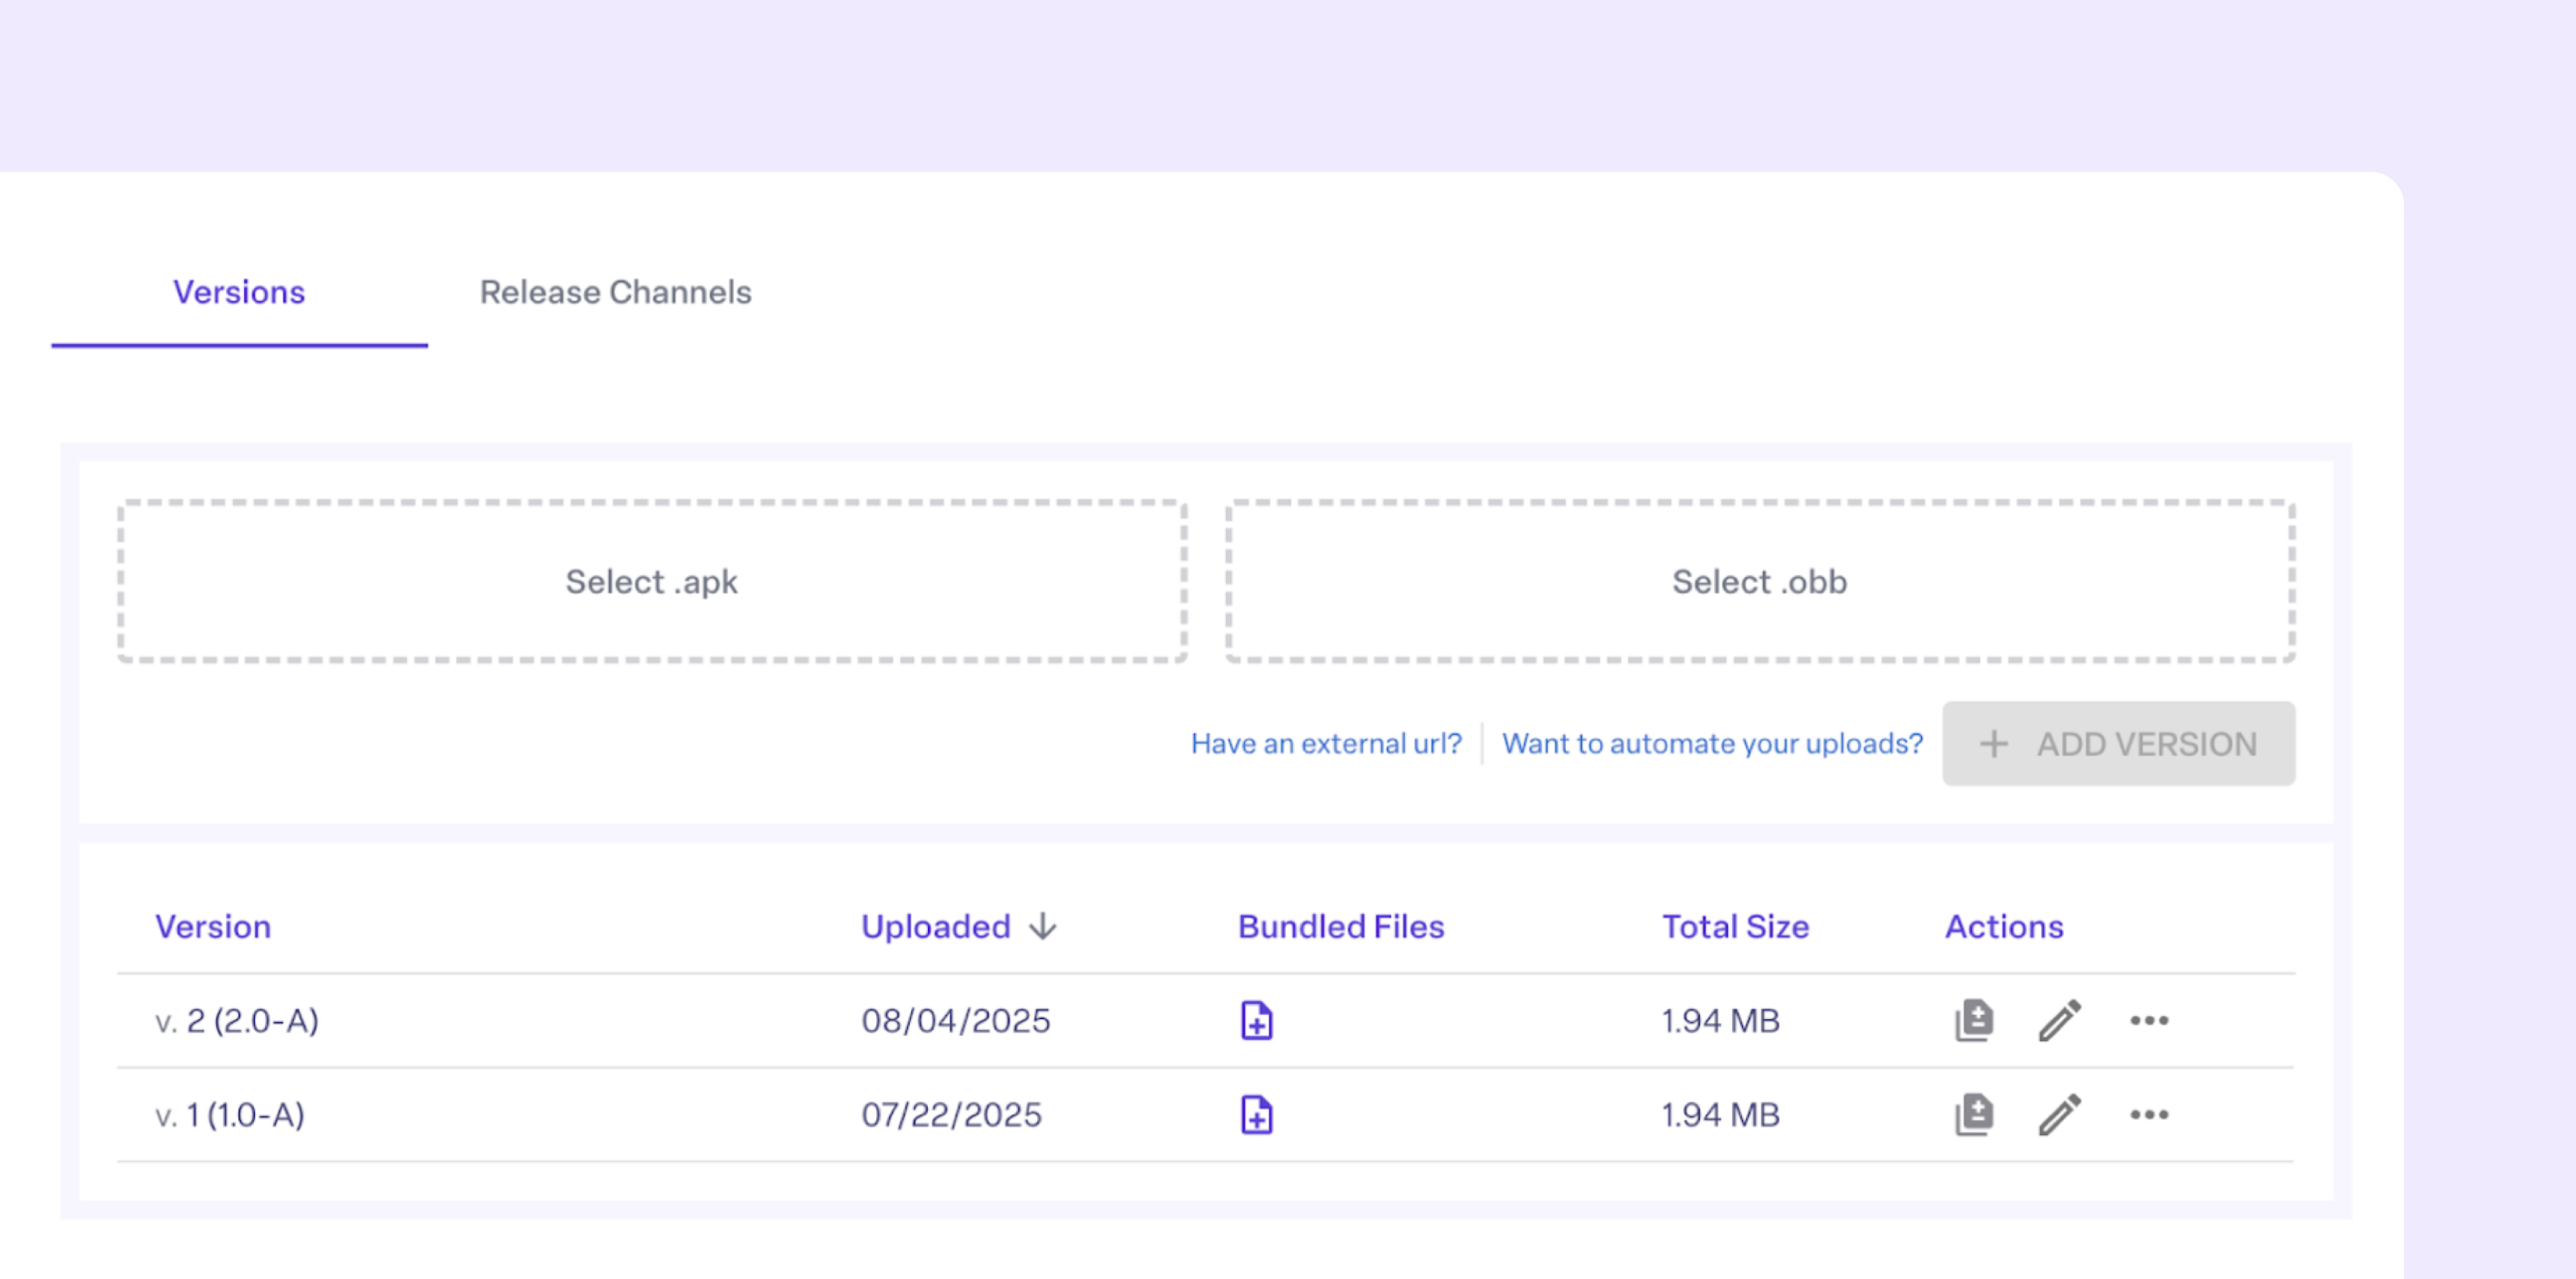Open 'Want to automate your uploads?' link
Screen dimensions: 2576x1279
coord(1712,743)
